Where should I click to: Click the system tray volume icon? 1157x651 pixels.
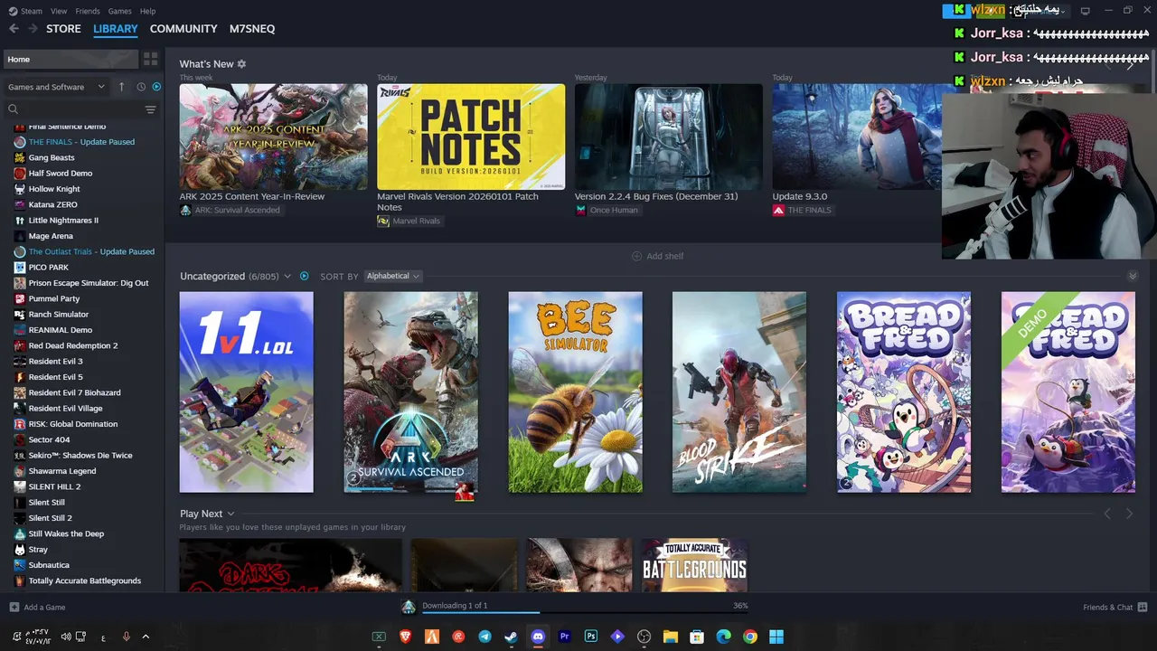point(66,637)
